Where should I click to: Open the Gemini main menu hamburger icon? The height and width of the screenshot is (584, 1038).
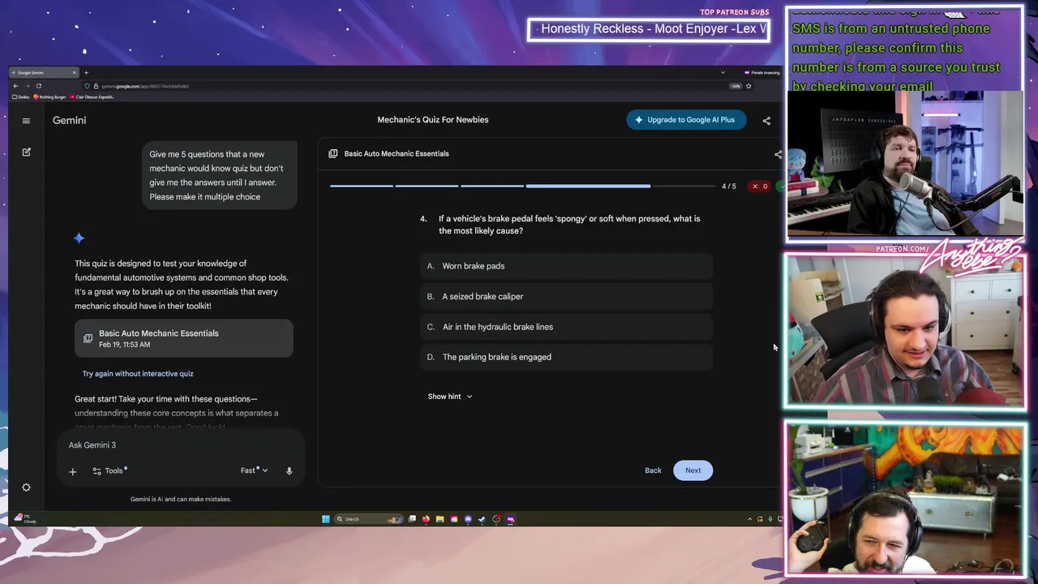[26, 121]
